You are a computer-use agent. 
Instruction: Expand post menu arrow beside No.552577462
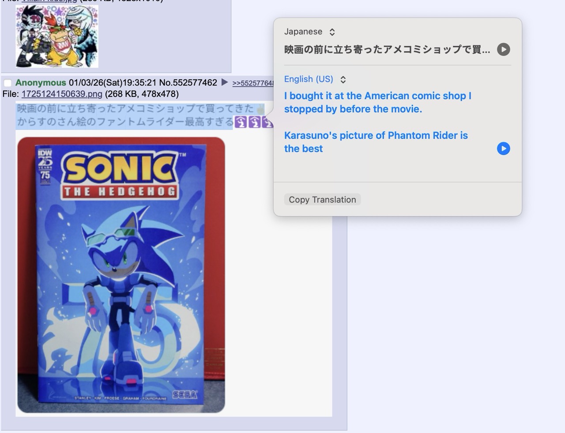[224, 82]
